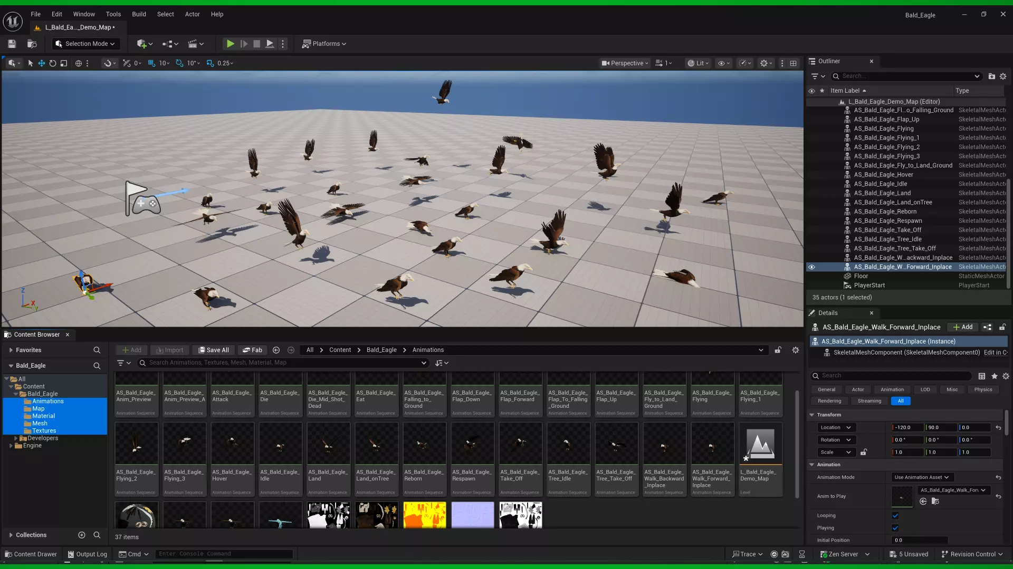The image size is (1013, 569).
Task: Hide the selected Walk Forward Inplace actor
Action: coord(811,267)
